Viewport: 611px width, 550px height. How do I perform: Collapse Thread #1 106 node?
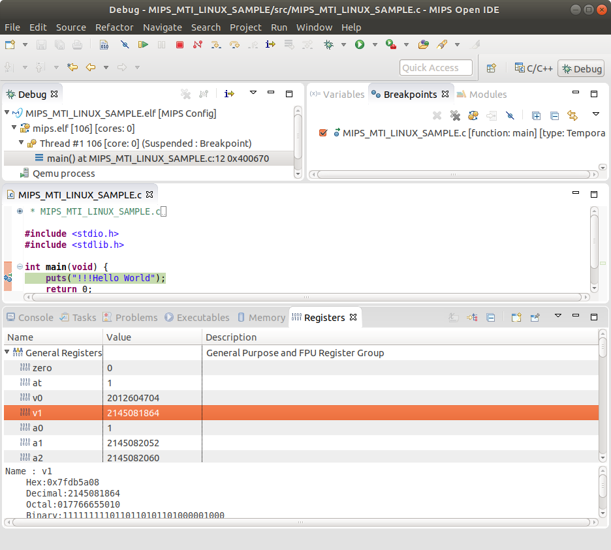22,143
